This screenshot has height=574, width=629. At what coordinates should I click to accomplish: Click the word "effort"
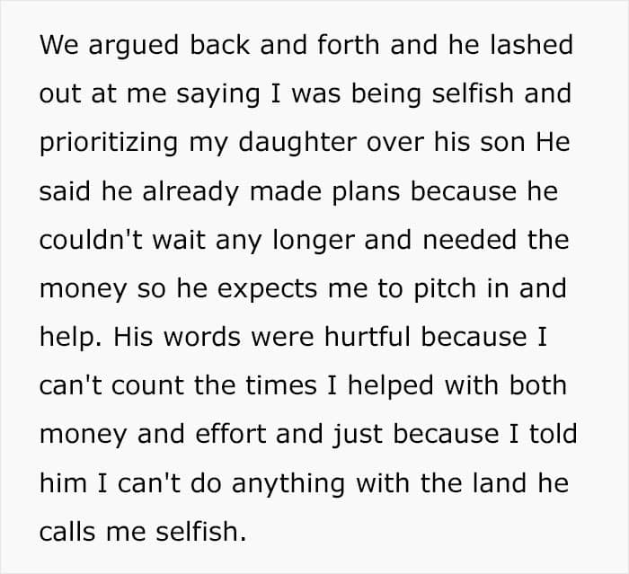231,434
